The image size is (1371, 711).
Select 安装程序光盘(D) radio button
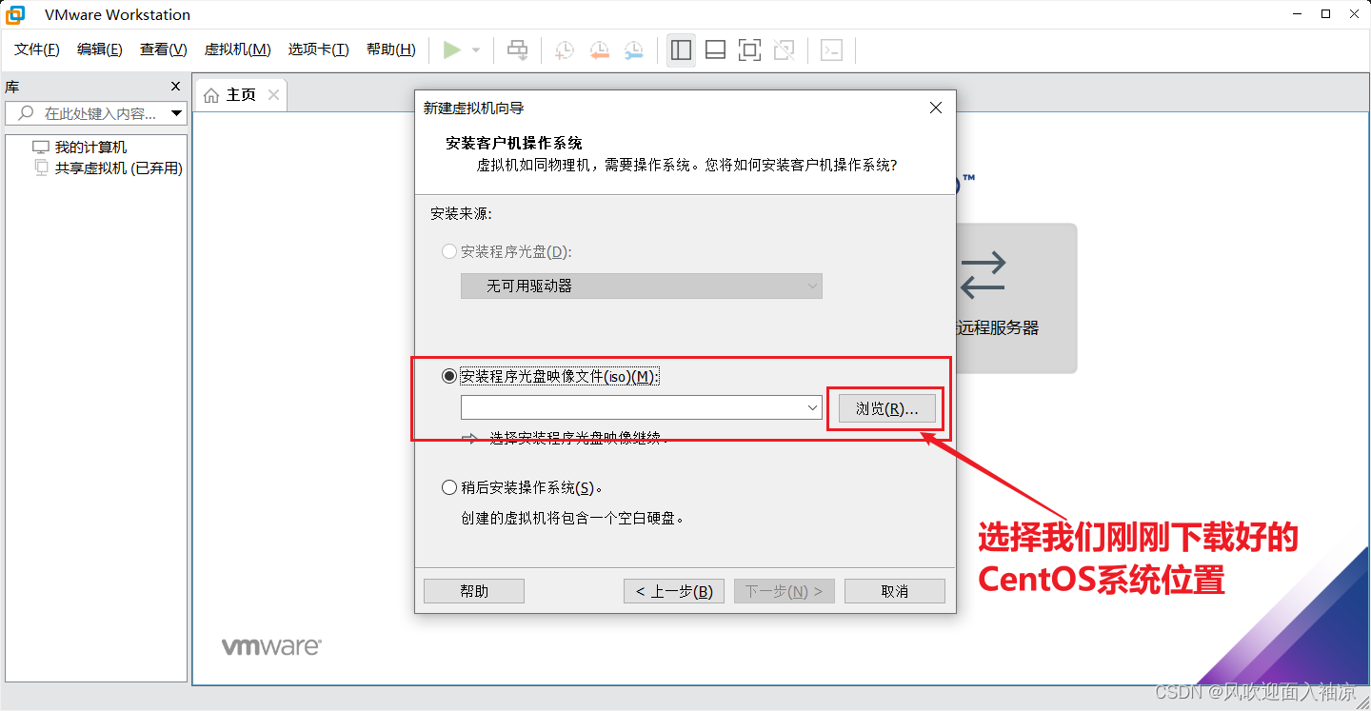tap(449, 252)
